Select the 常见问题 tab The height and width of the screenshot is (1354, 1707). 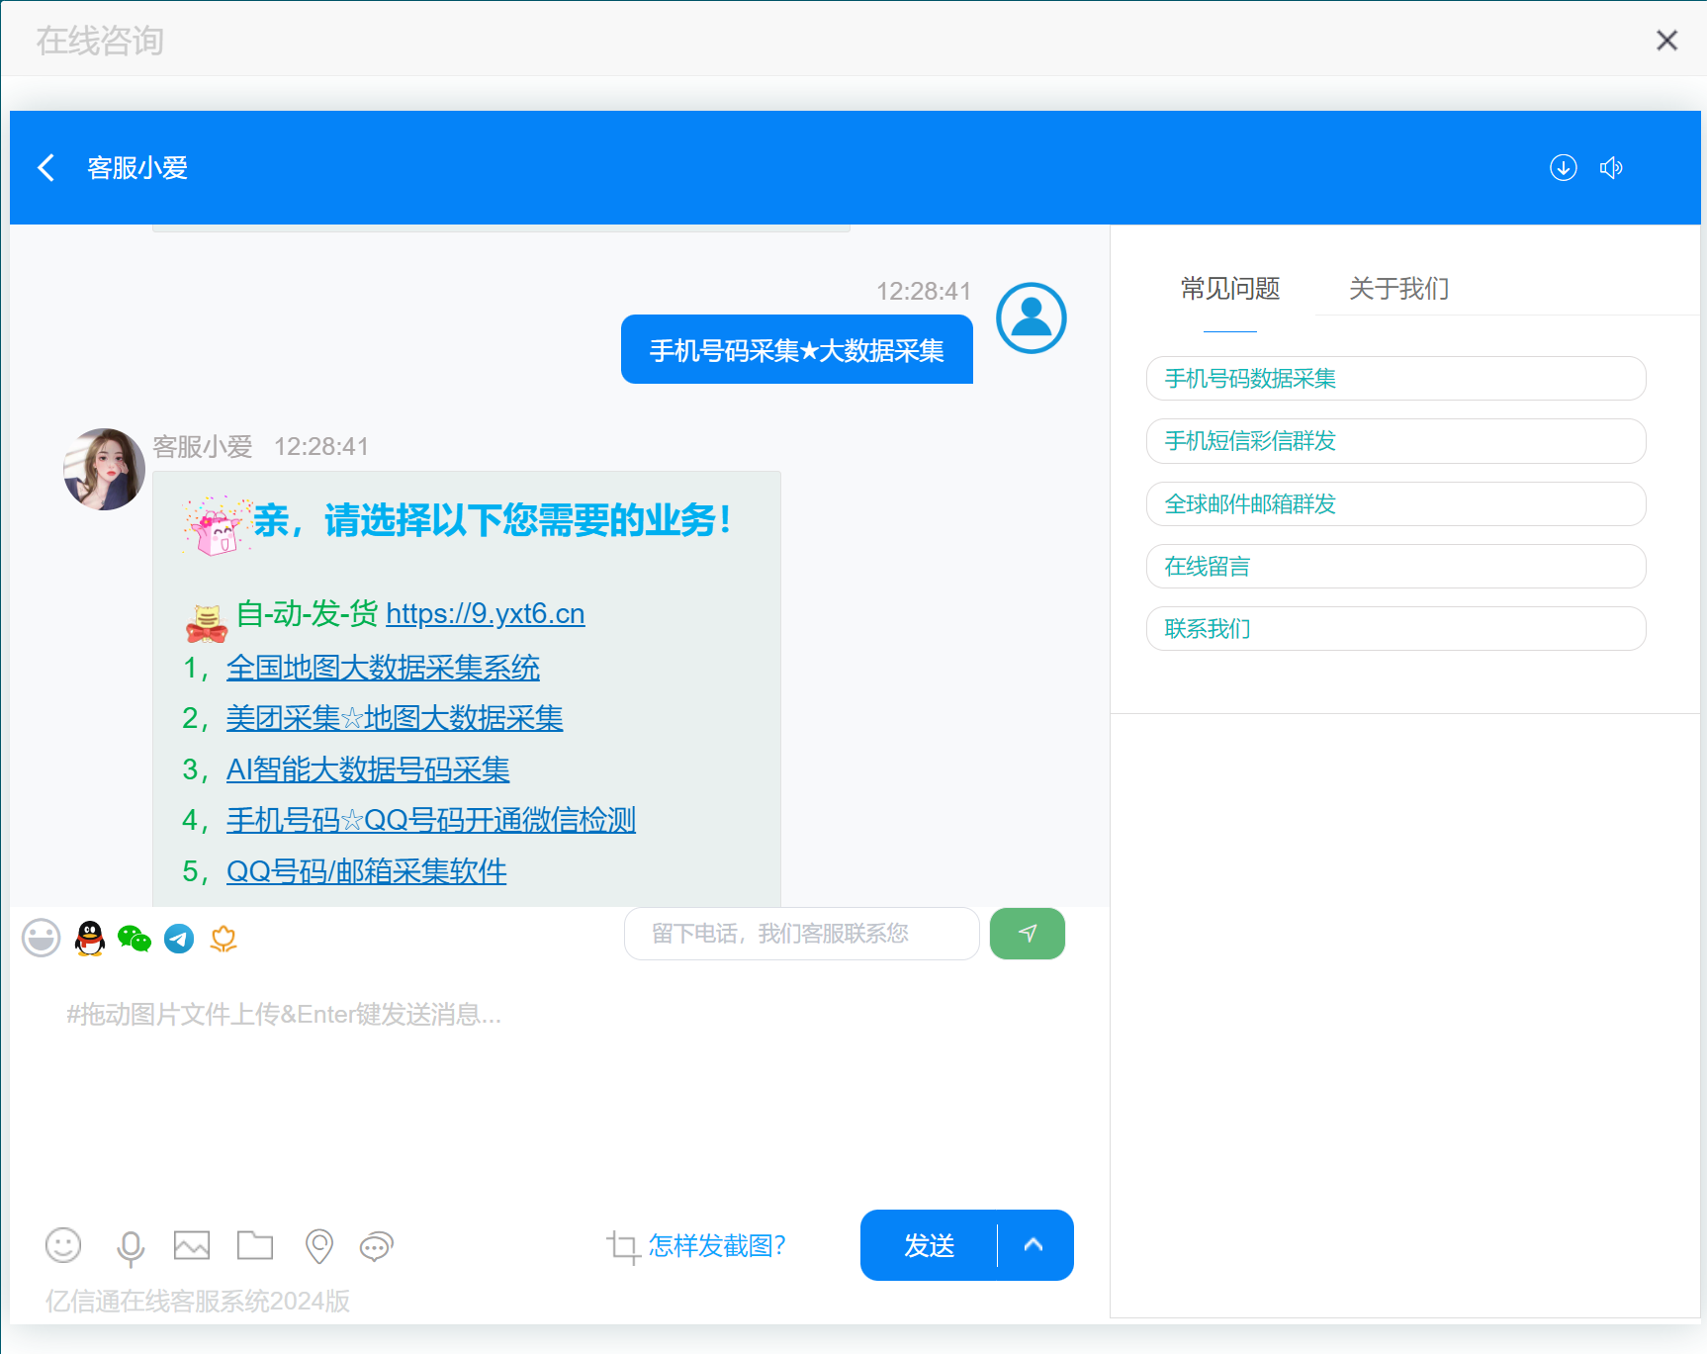tap(1230, 289)
